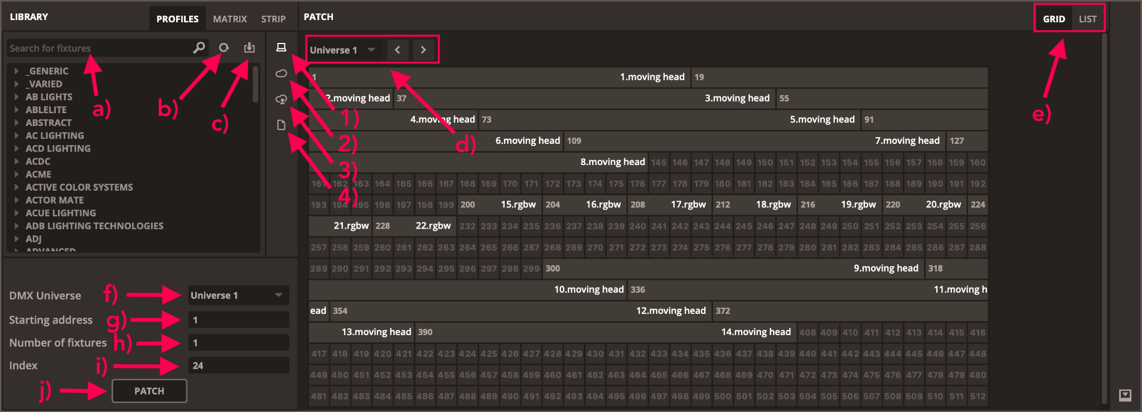This screenshot has height=412, width=1142.
Task: Click the new fixture document icon
Action: tap(281, 125)
